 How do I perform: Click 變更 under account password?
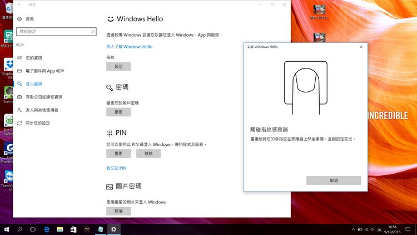point(118,112)
